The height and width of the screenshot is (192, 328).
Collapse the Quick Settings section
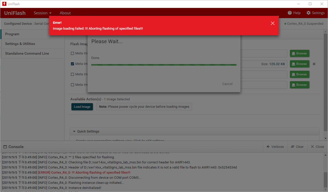pyautogui.click(x=74, y=131)
